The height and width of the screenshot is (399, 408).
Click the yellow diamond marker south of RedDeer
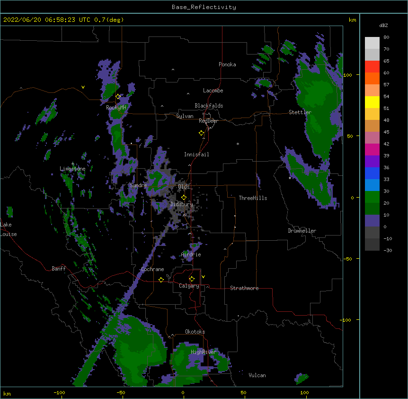click(201, 133)
